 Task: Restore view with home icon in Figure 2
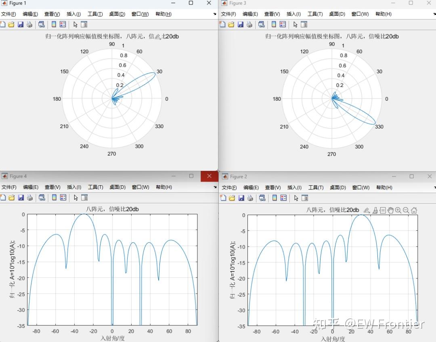(414, 211)
